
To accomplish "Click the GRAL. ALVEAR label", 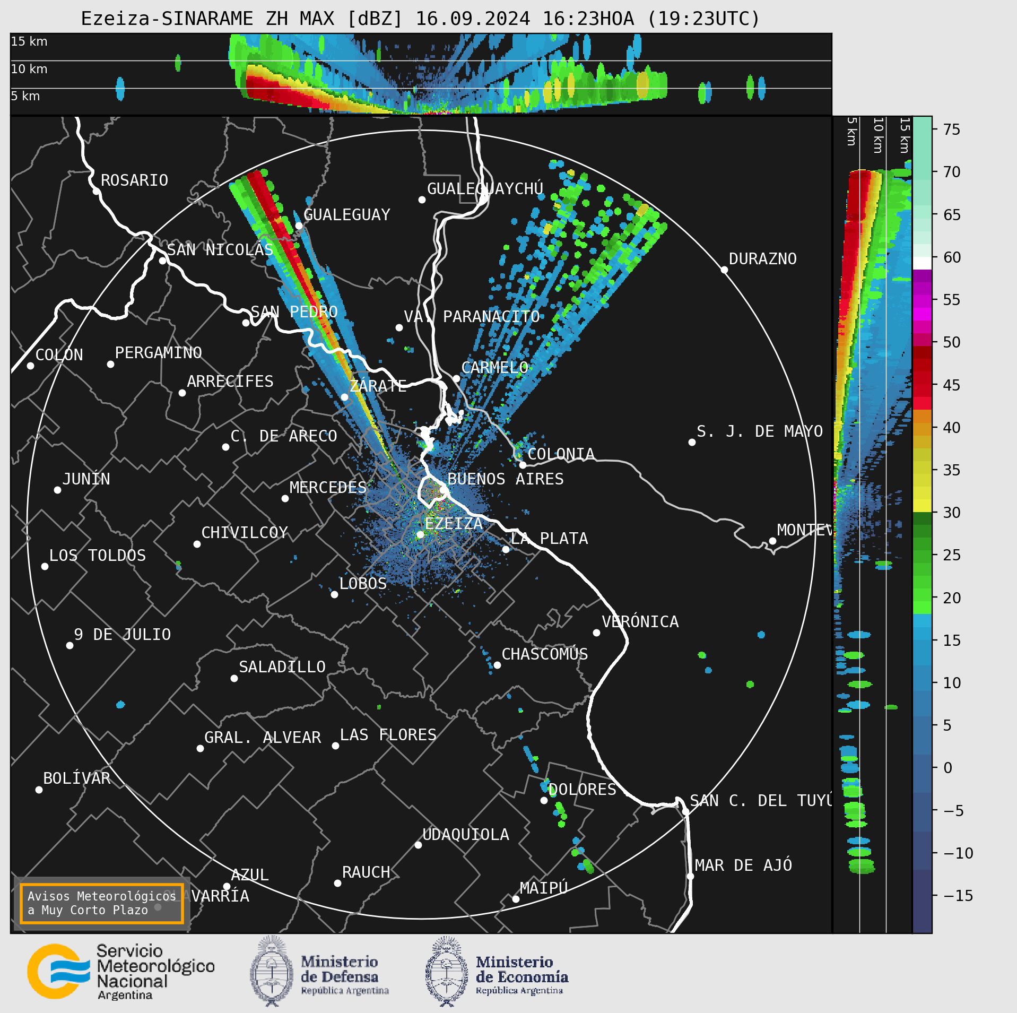I will tap(263, 738).
